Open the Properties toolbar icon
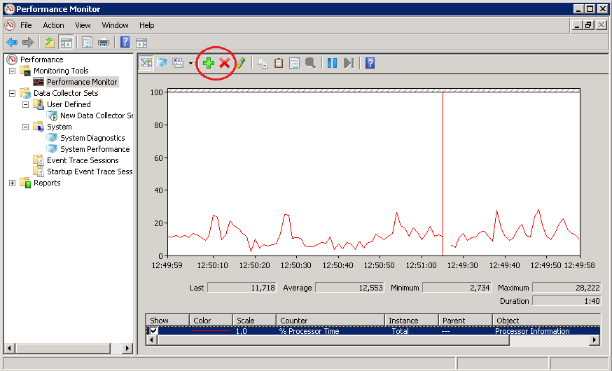The height and width of the screenshot is (371, 612). [87, 42]
